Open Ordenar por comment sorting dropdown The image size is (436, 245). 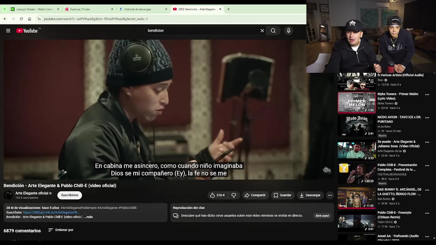click(x=61, y=230)
